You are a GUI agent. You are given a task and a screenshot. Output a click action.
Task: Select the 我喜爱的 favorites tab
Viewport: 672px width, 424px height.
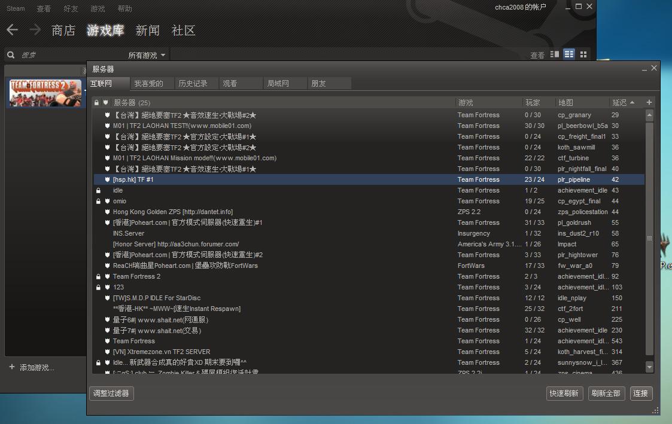tap(153, 84)
